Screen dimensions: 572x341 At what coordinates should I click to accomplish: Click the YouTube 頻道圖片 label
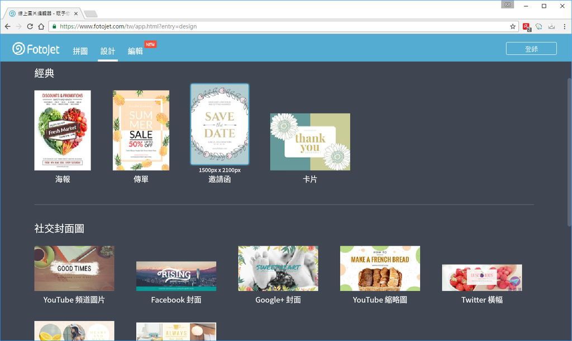(74, 300)
